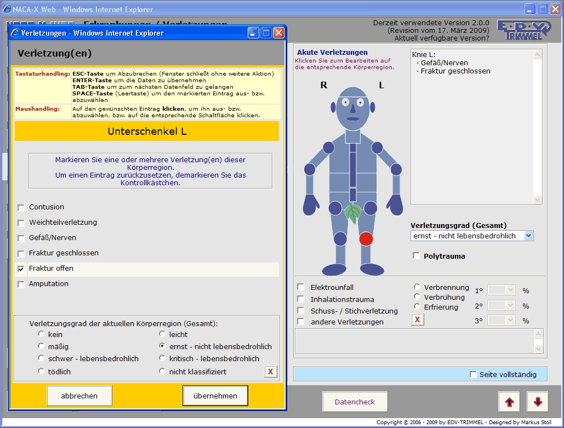Click the red left knee marker on figure
This screenshot has height=428, width=564.
coord(366,239)
